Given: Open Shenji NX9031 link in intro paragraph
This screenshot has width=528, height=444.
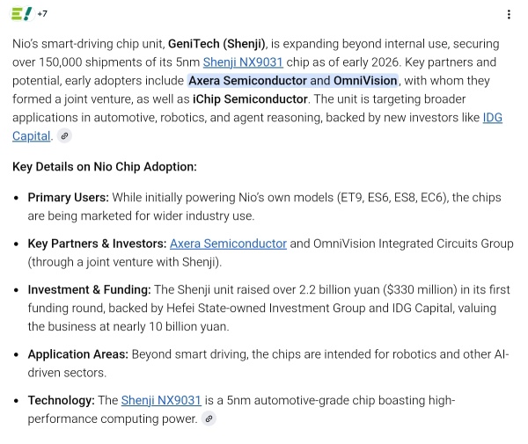Looking at the screenshot, I should [x=243, y=62].
